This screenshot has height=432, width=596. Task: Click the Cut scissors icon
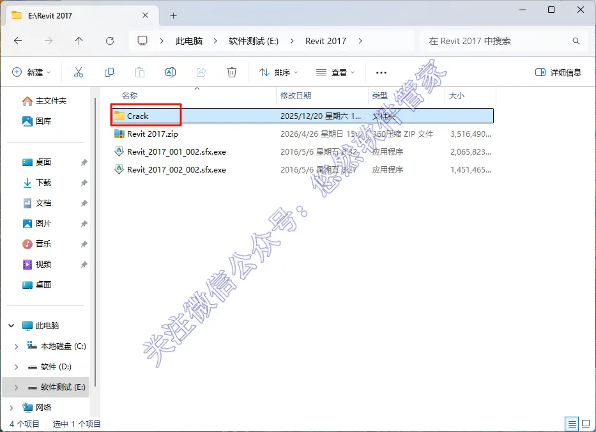coord(79,72)
